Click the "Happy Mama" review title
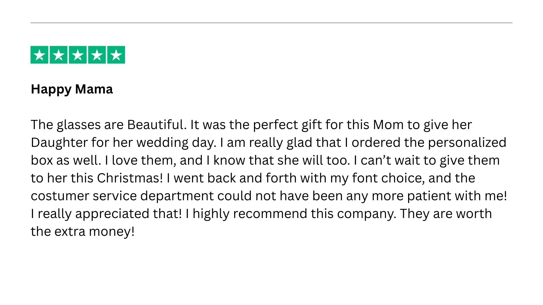 pos(72,89)
